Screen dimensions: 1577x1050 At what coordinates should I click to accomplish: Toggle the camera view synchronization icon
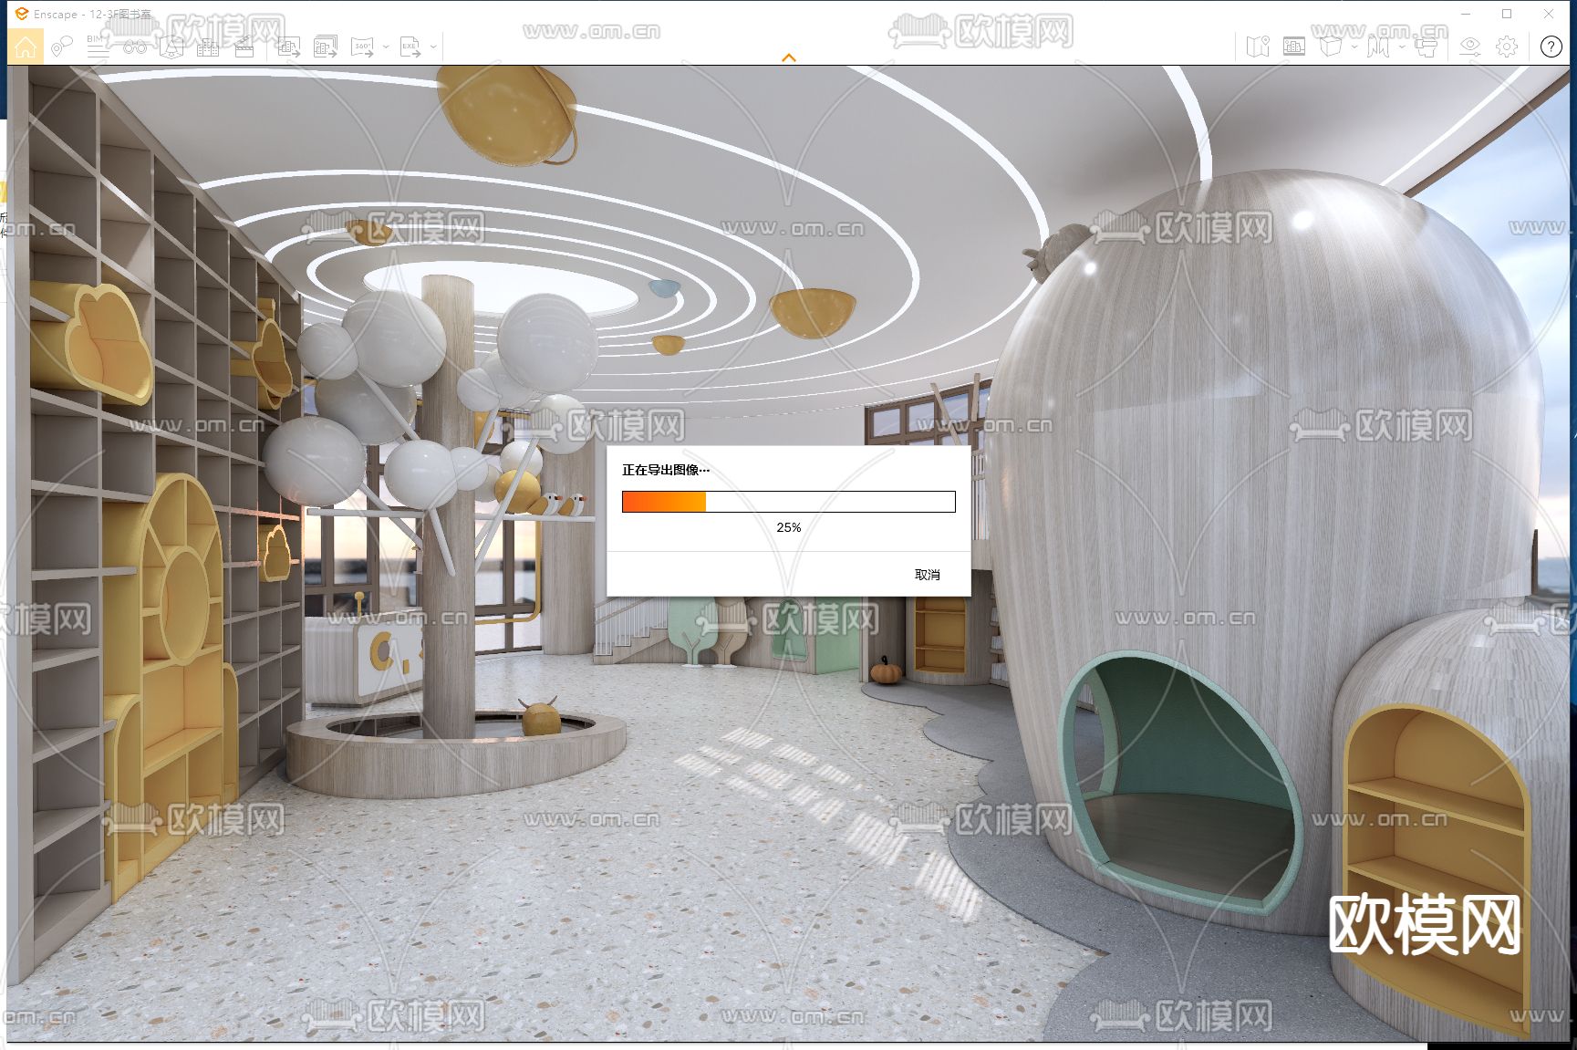pos(1426,47)
